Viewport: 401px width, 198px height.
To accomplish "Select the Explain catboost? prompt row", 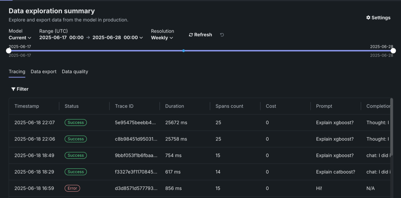I will tap(336, 172).
